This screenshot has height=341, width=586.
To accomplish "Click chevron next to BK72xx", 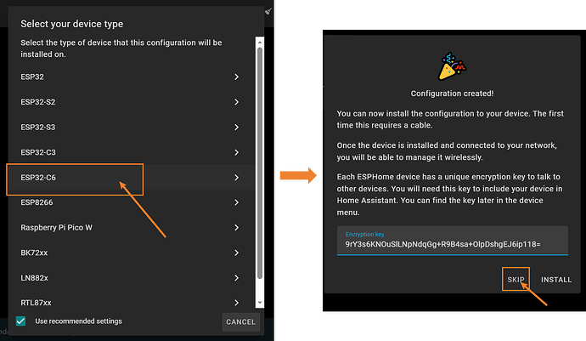I will pyautogui.click(x=236, y=253).
